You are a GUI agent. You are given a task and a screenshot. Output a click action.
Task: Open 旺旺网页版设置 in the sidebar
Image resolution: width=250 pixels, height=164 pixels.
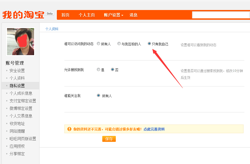click(x=23, y=139)
